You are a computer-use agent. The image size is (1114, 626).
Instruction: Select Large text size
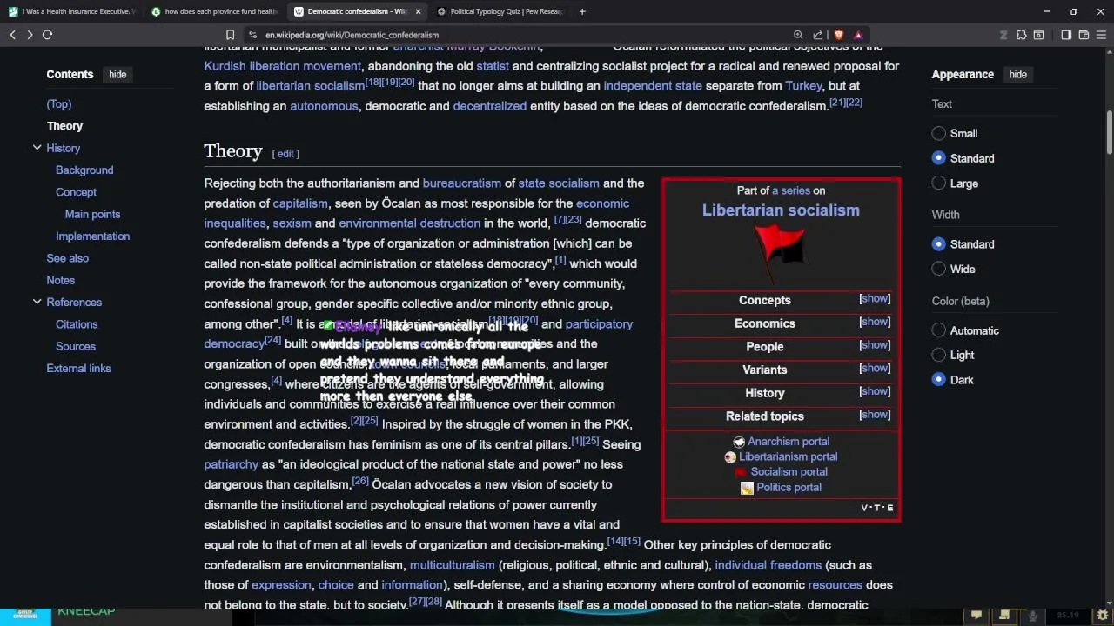click(x=938, y=183)
